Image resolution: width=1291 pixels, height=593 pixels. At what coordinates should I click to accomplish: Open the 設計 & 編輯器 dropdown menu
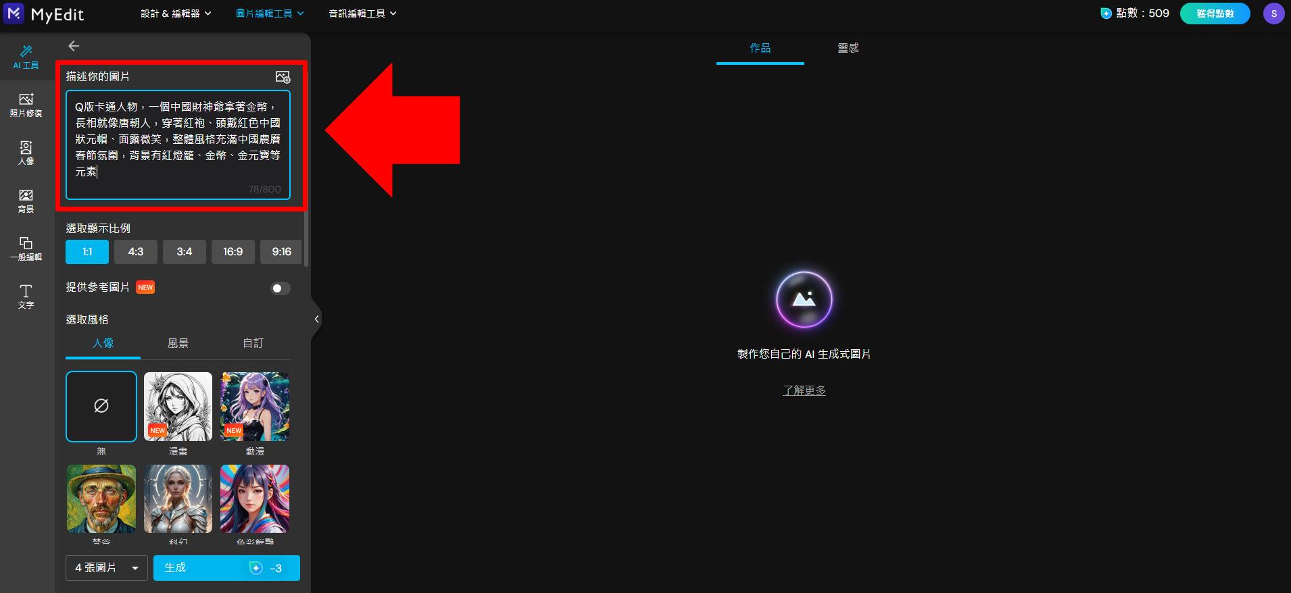click(176, 14)
